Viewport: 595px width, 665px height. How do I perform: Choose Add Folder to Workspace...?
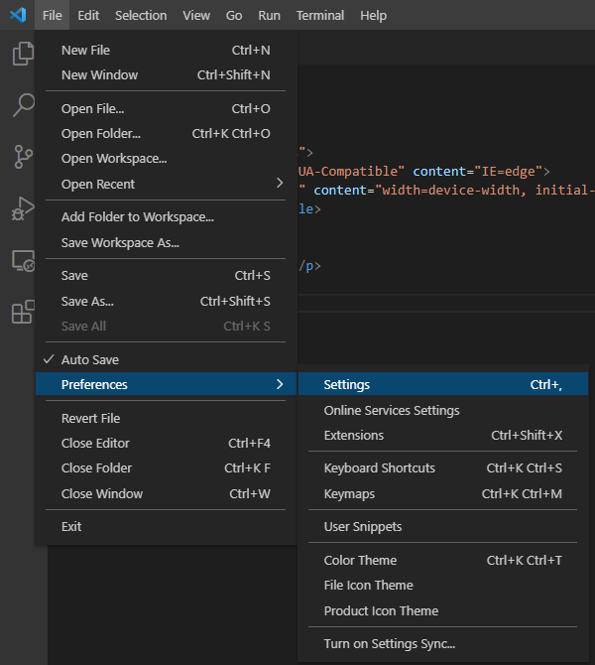pos(166,217)
